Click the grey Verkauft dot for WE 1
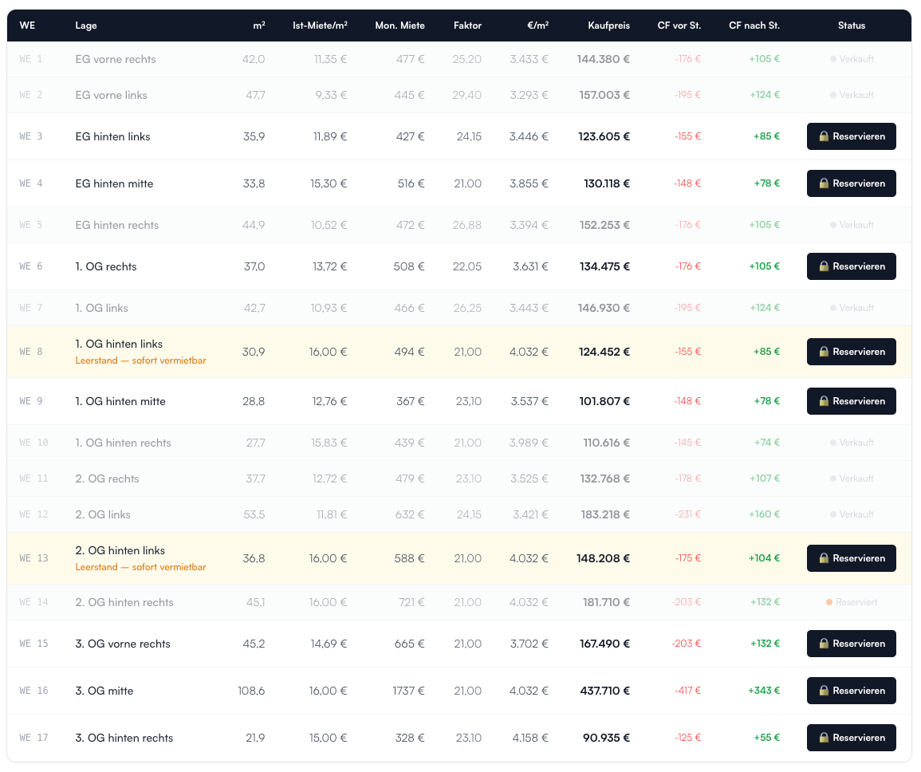The image size is (921, 772). click(x=833, y=59)
